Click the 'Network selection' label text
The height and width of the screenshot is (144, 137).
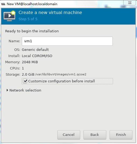(x=25, y=90)
